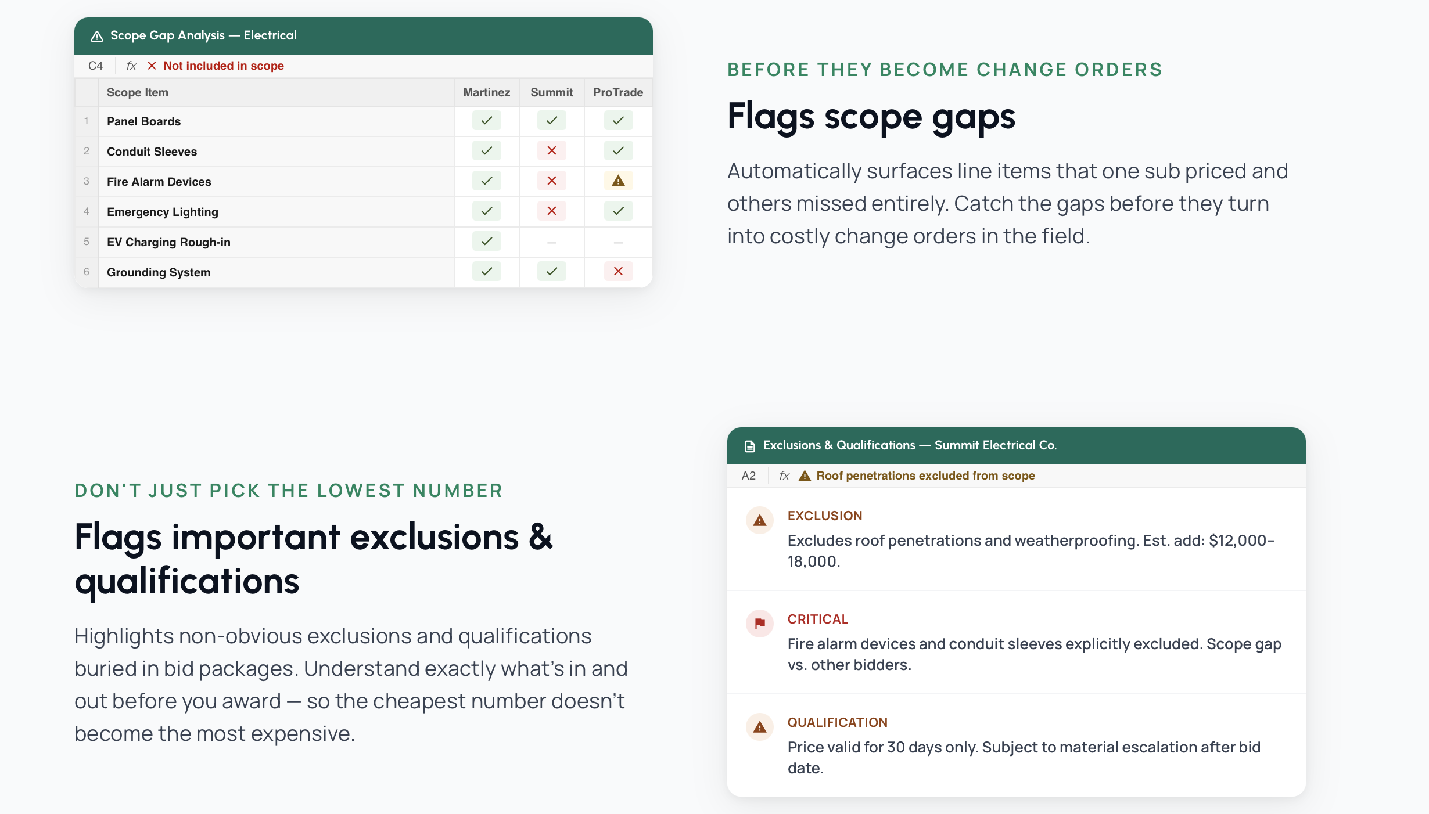1429x814 pixels.
Task: Select the 'Conduit Sleeves' row label
Action: [x=152, y=152]
